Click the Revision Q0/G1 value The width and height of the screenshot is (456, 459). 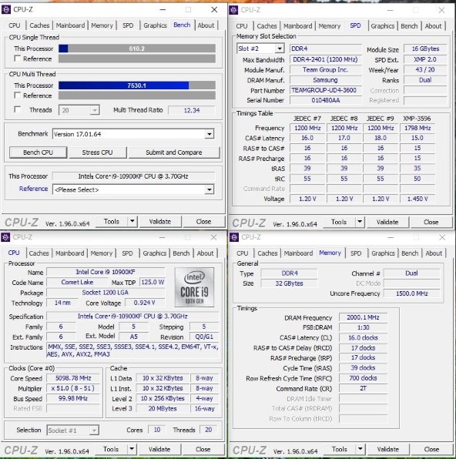tap(204, 337)
